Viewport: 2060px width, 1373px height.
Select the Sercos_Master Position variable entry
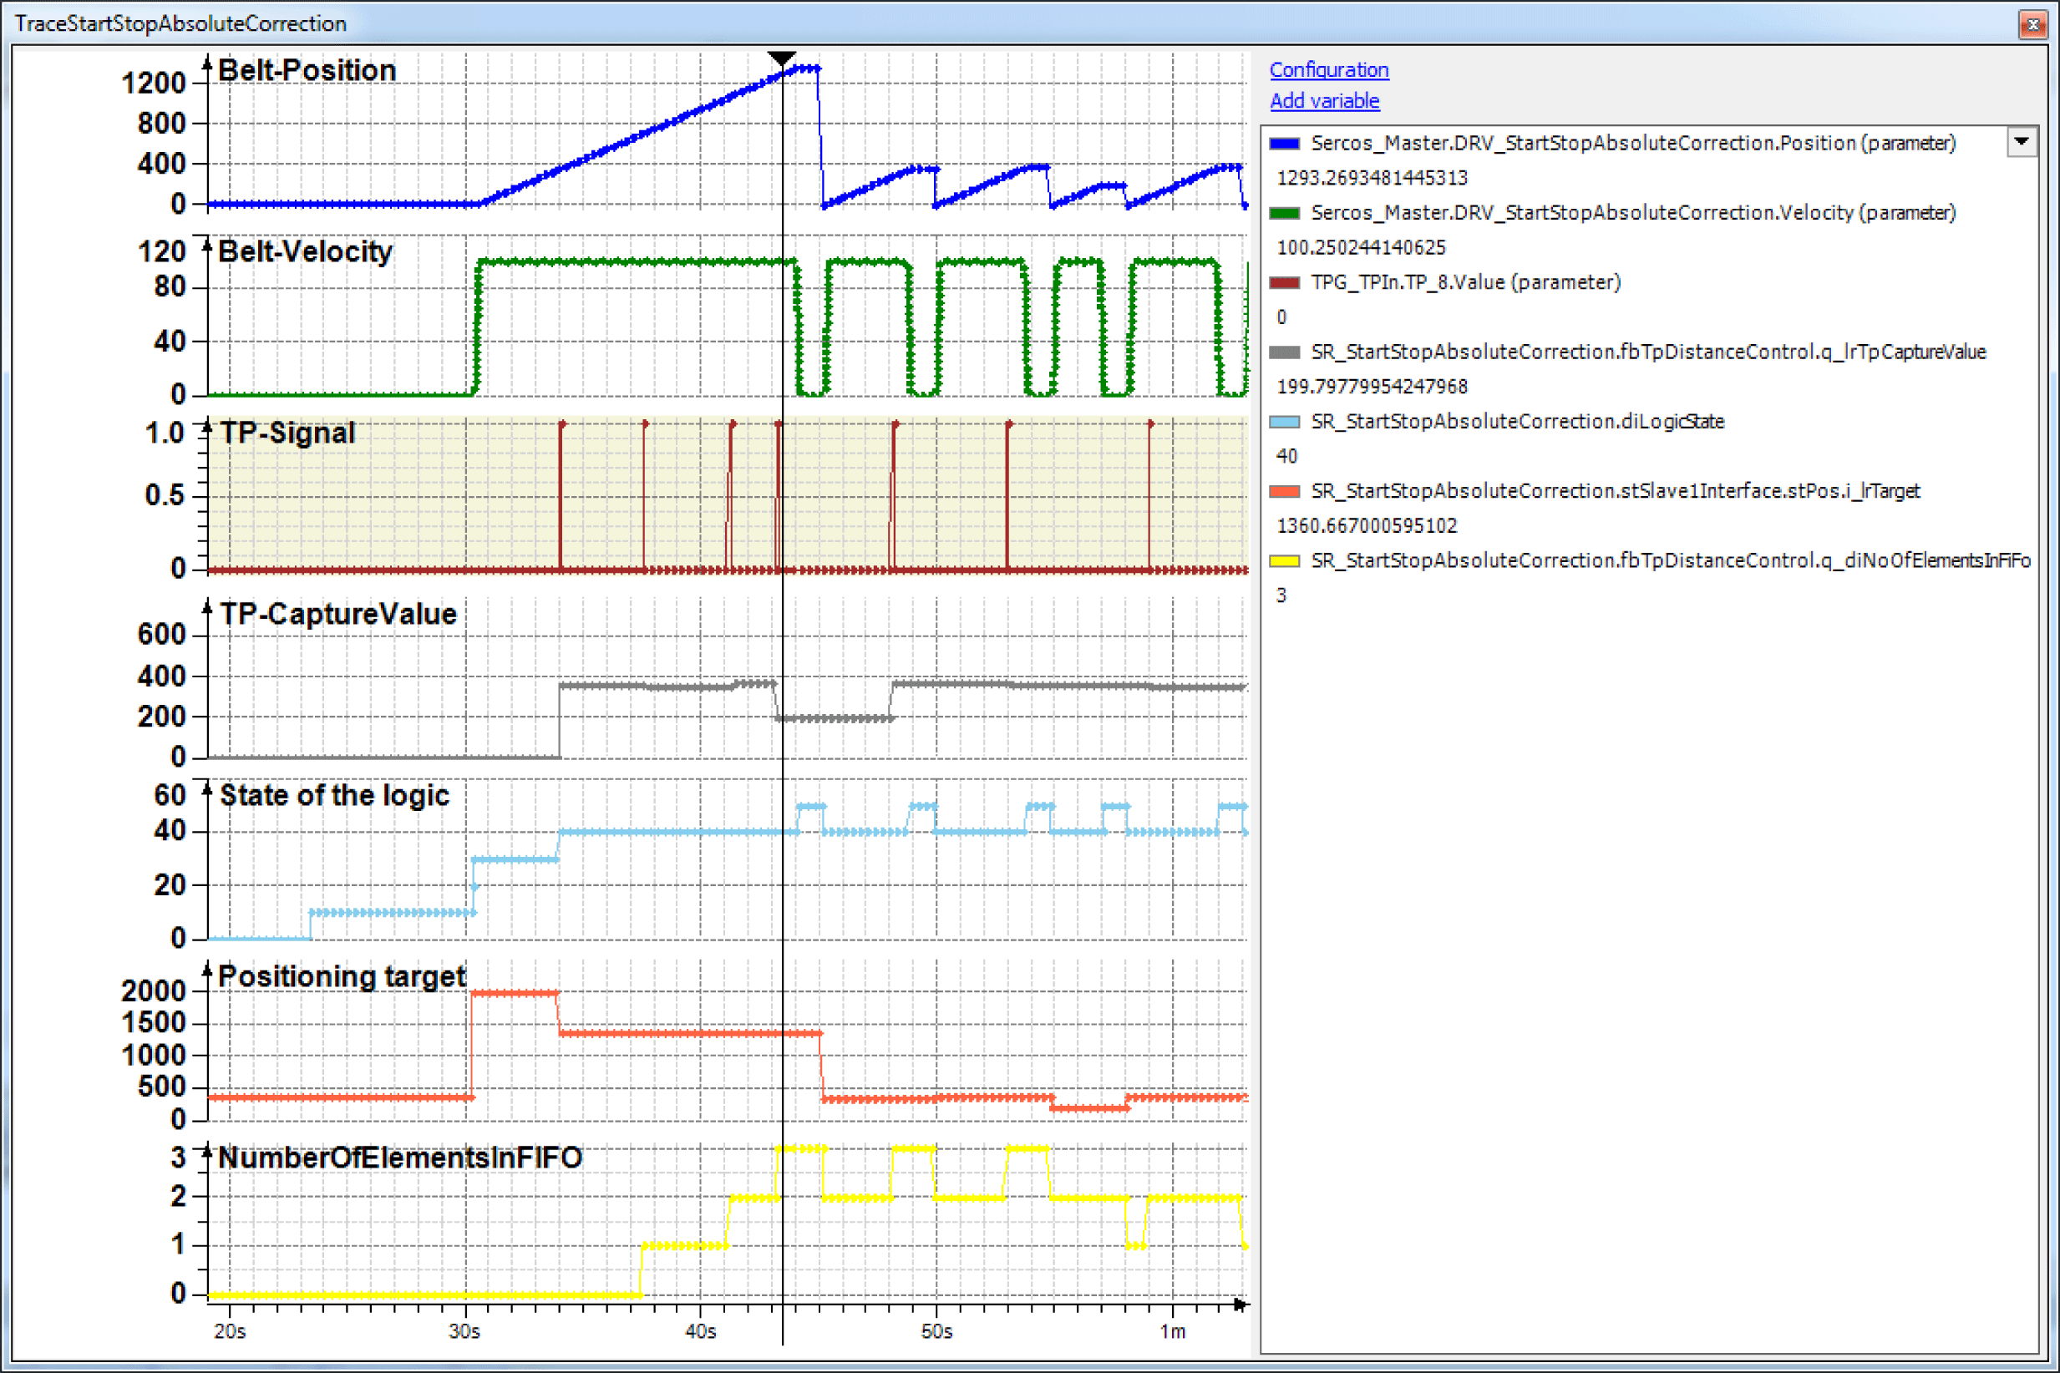click(1631, 144)
